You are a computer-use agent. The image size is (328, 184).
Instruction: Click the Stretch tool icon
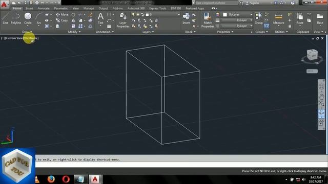pyautogui.click(x=58, y=26)
